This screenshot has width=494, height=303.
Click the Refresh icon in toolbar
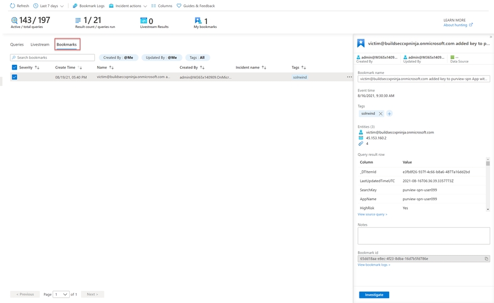[13, 6]
